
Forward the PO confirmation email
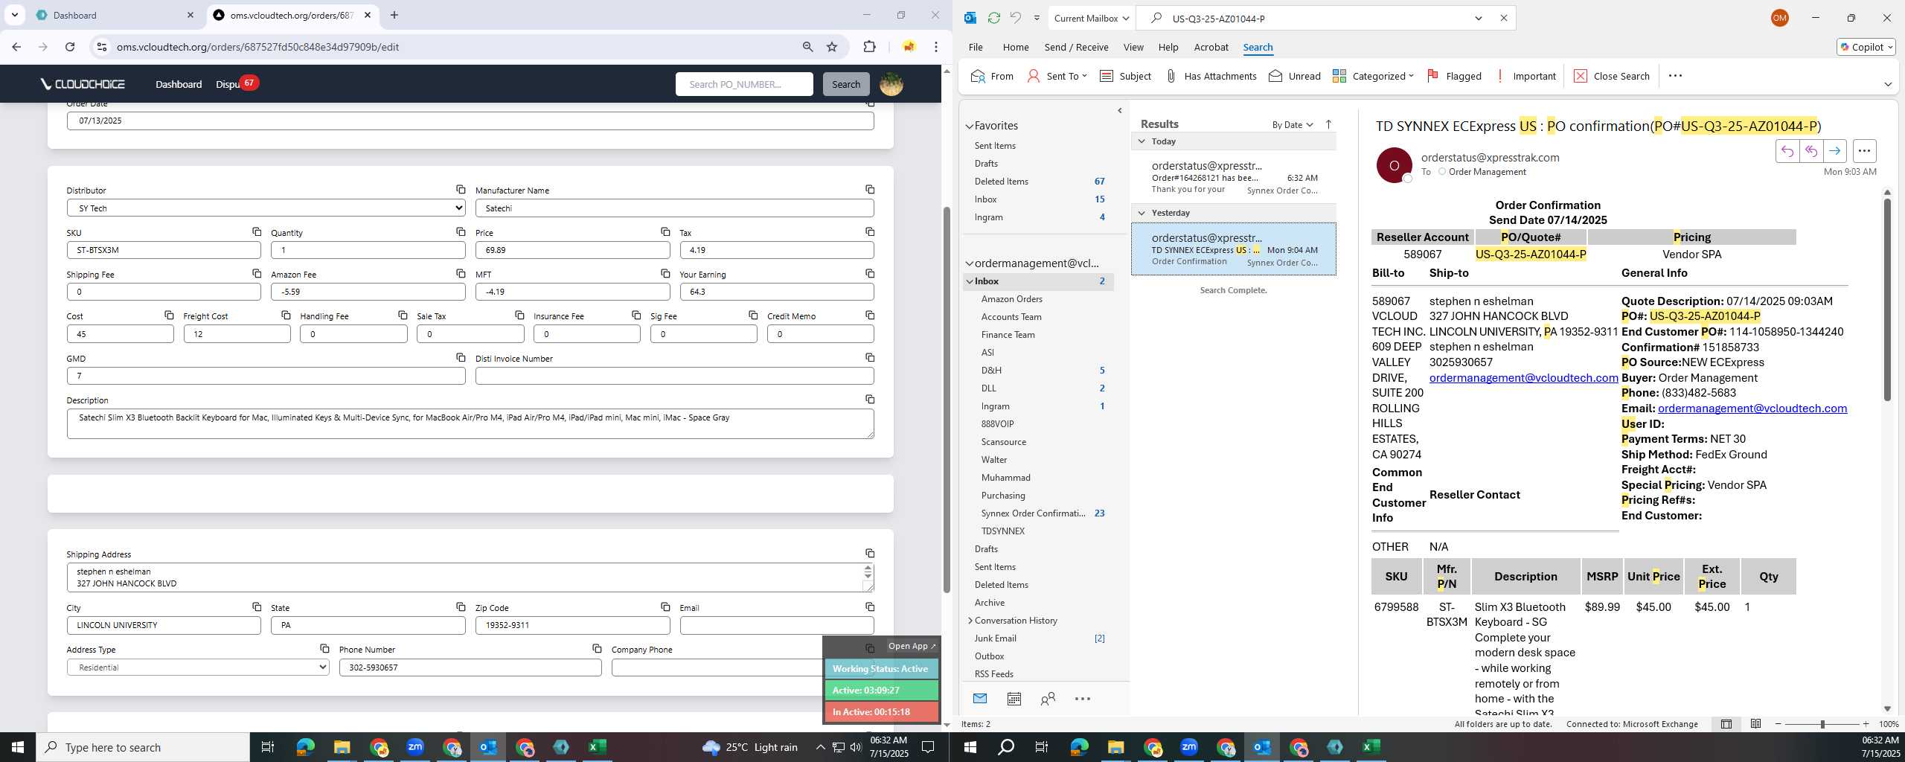[x=1834, y=151]
